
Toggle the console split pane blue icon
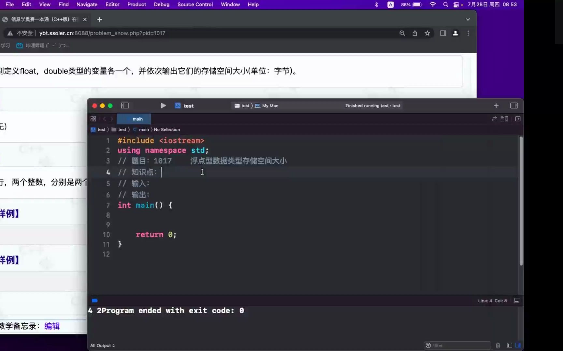click(x=518, y=345)
